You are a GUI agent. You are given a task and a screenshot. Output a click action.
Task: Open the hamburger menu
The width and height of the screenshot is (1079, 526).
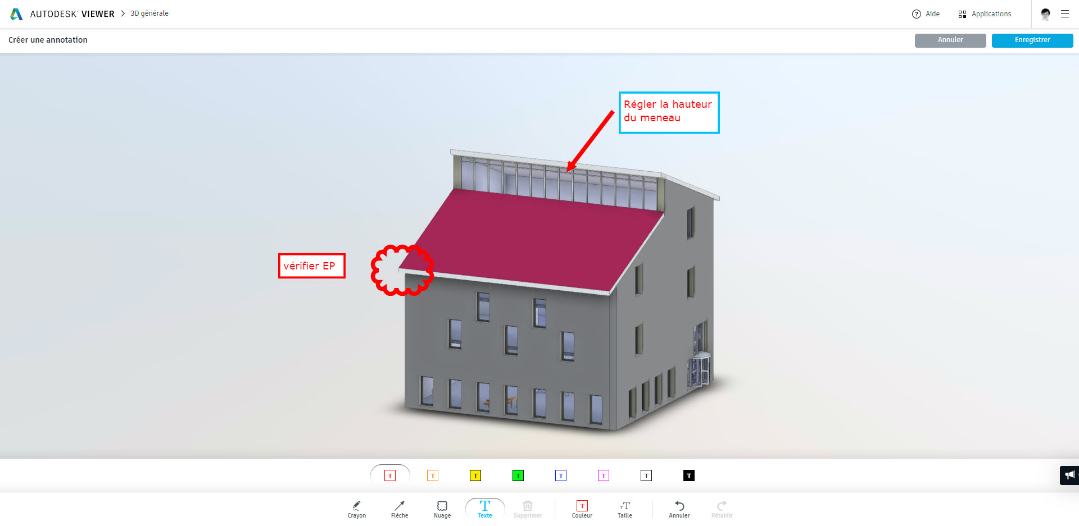pos(1066,13)
